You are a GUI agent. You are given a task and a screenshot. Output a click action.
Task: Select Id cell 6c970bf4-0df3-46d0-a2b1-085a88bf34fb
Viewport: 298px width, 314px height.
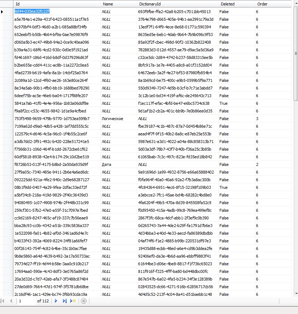[x=57, y=27]
